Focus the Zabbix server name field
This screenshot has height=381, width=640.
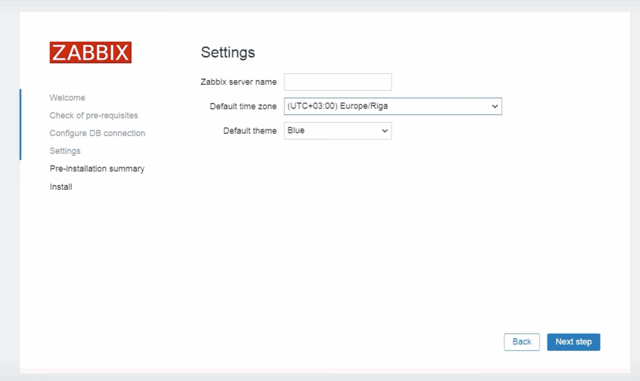[338, 82]
